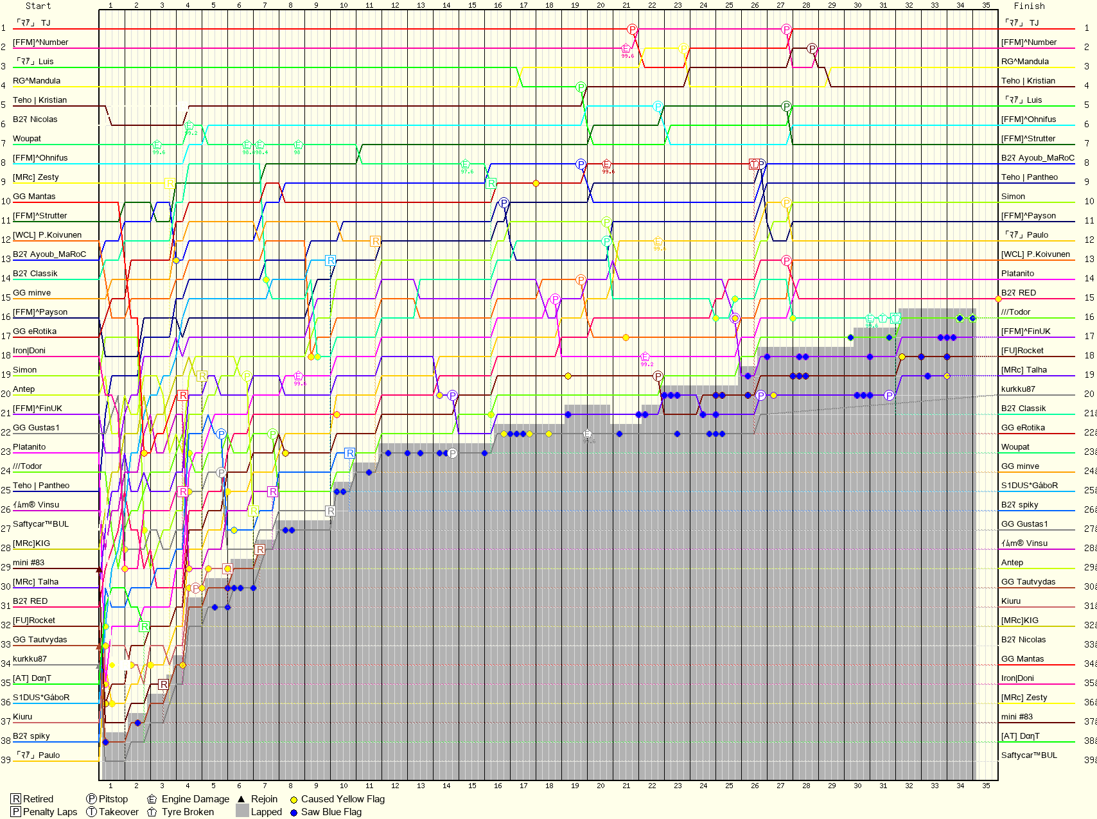Select 'Iron|Doni' in the Start column
This screenshot has height=819, width=1097.
(29, 351)
